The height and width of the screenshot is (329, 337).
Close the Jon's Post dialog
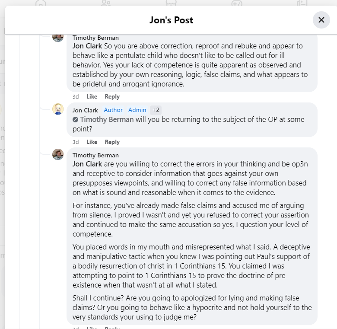point(321,20)
